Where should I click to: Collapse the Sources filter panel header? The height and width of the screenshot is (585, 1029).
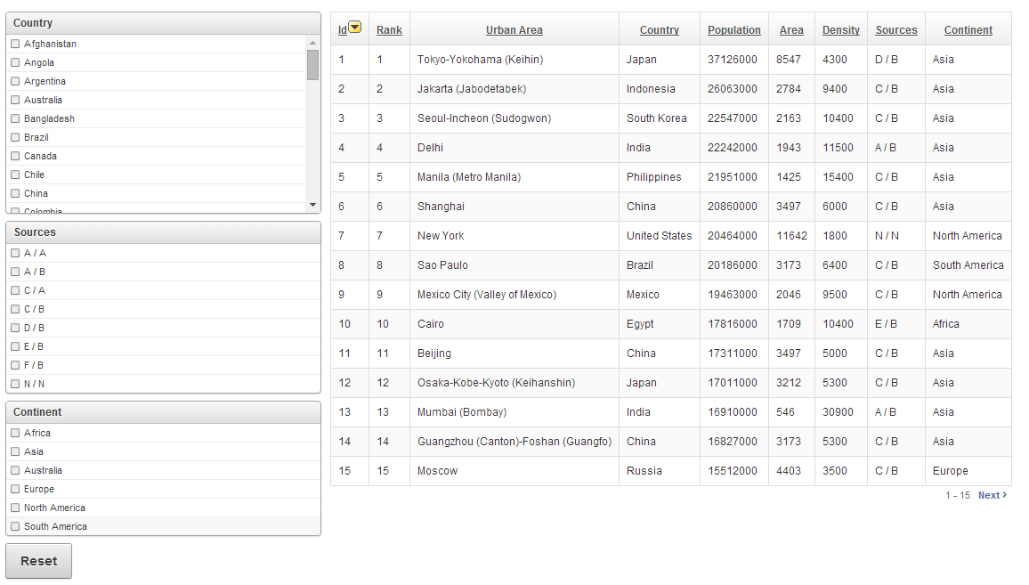[x=163, y=232]
